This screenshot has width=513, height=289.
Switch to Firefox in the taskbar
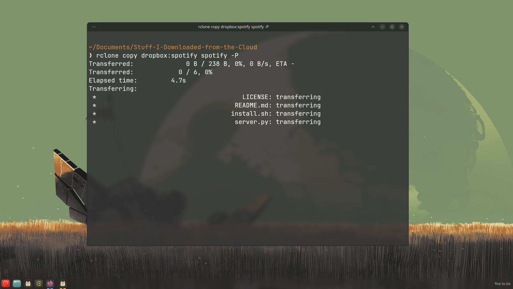coord(50,283)
